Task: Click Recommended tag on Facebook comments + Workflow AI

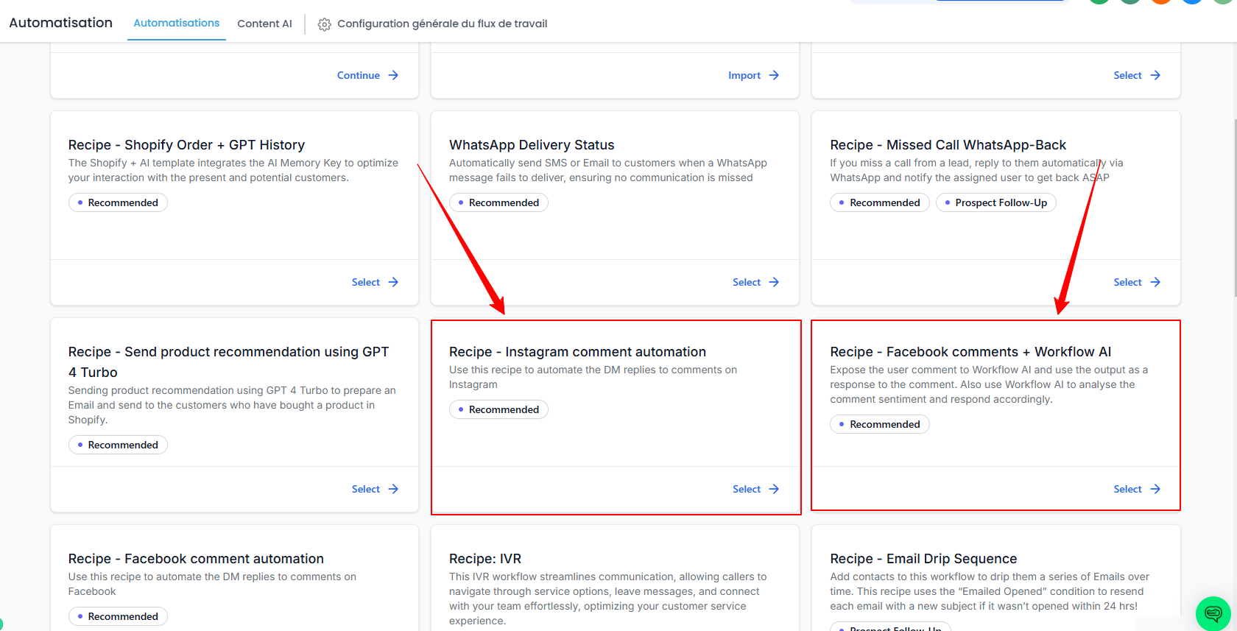Action: coord(880,424)
